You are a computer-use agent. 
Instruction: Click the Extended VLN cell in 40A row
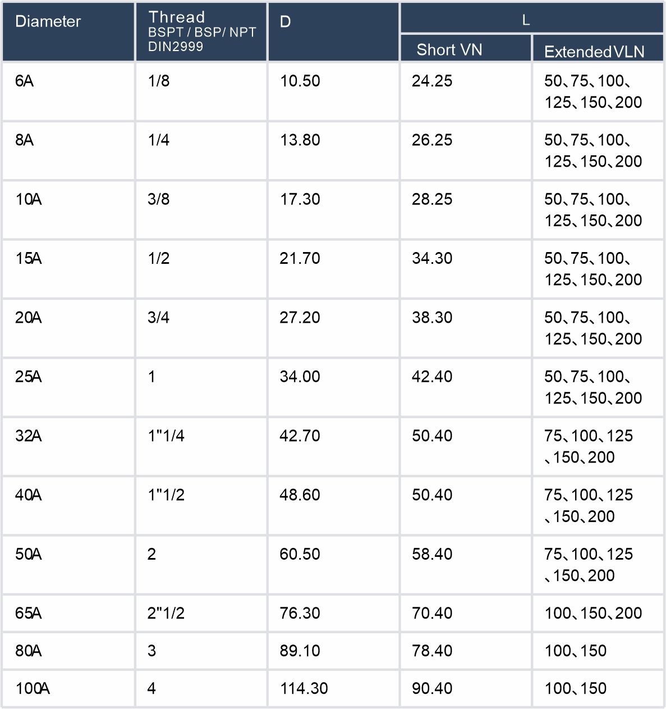(589, 505)
